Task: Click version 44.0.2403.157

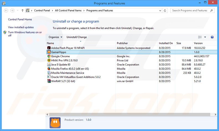Action: click(202, 56)
